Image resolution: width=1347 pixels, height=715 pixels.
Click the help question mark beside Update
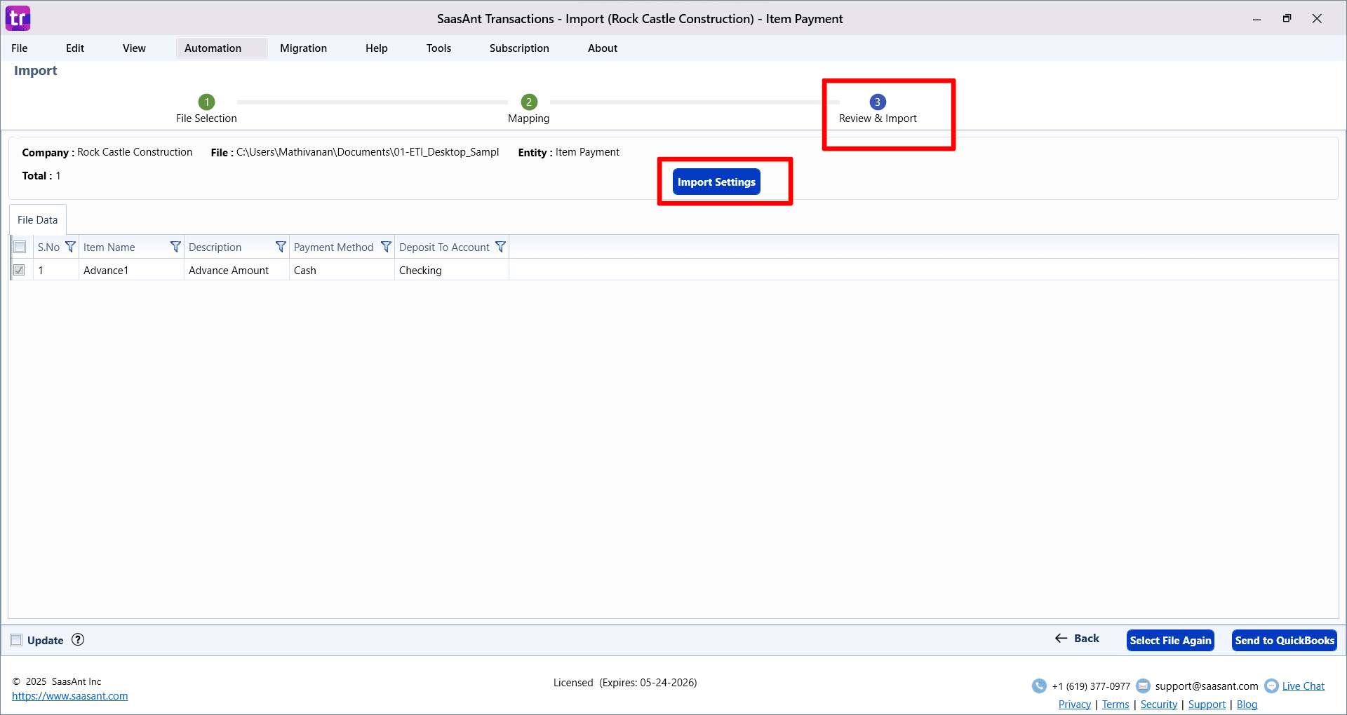pos(77,640)
